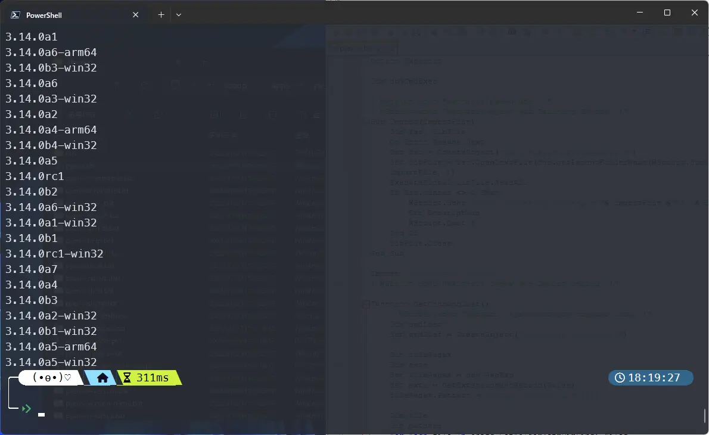The width and height of the screenshot is (709, 435).
Task: Click the output line 3.14.0a6-arm64
Action: click(x=51, y=52)
